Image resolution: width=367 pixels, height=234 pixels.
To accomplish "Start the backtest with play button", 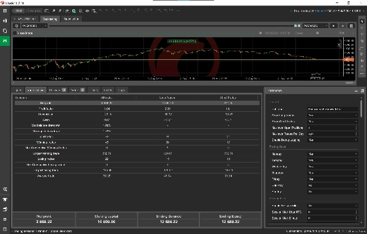I will (333, 26).
